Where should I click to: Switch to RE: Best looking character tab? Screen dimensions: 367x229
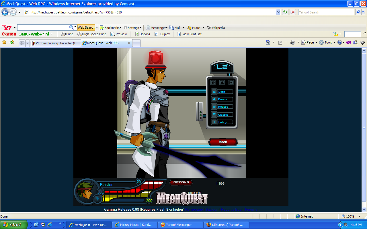click(55, 43)
